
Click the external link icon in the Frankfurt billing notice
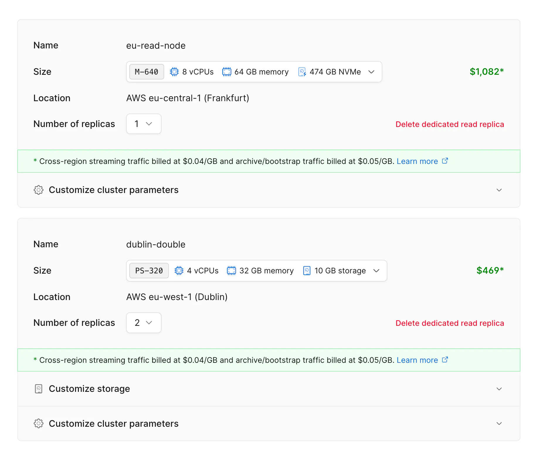click(x=445, y=161)
